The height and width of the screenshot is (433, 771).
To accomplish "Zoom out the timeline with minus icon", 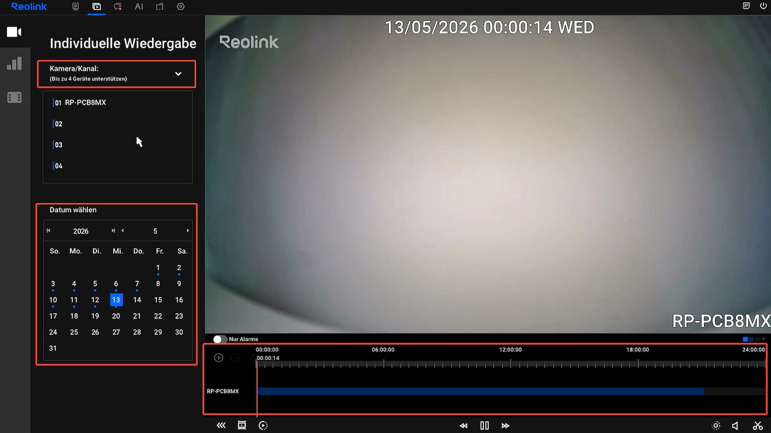I will coord(235,358).
